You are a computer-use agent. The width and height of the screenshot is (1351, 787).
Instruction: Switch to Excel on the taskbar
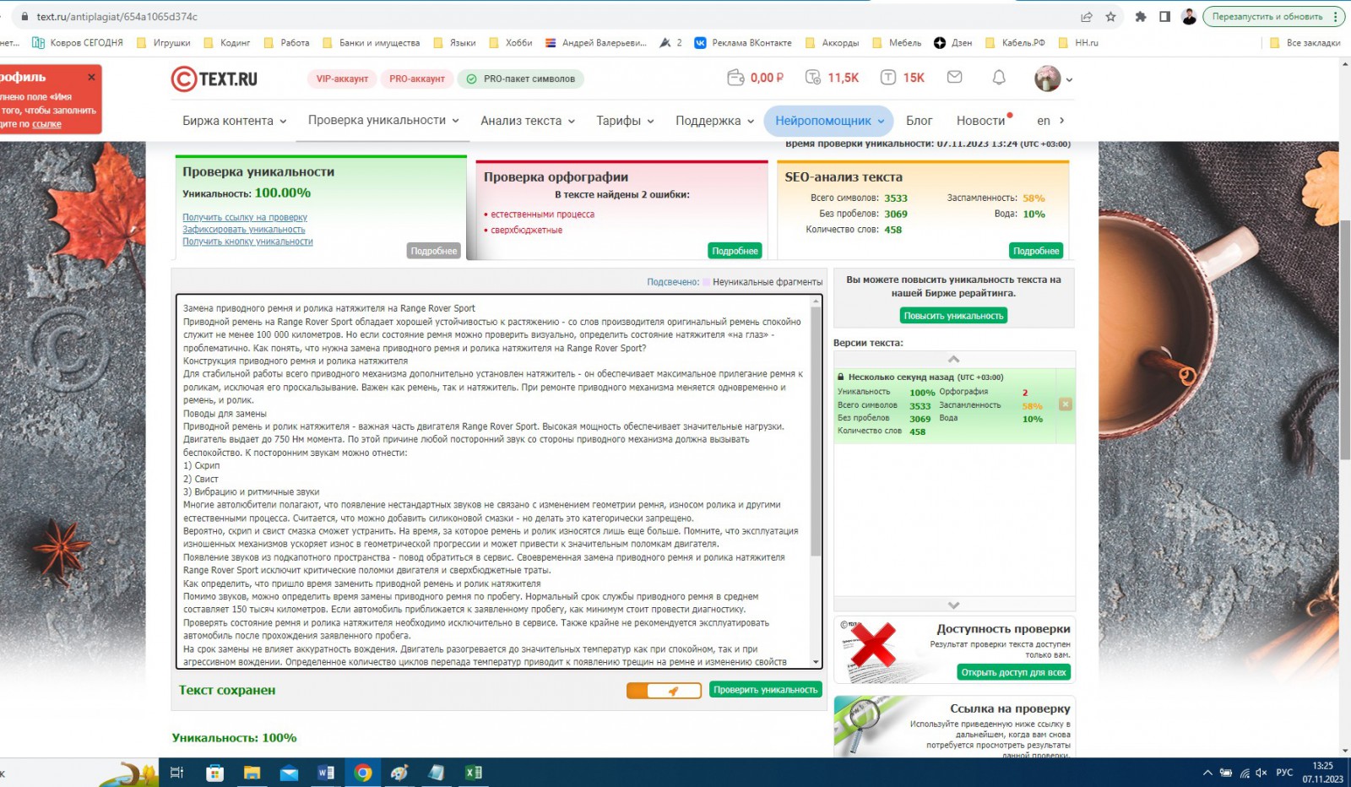(474, 773)
